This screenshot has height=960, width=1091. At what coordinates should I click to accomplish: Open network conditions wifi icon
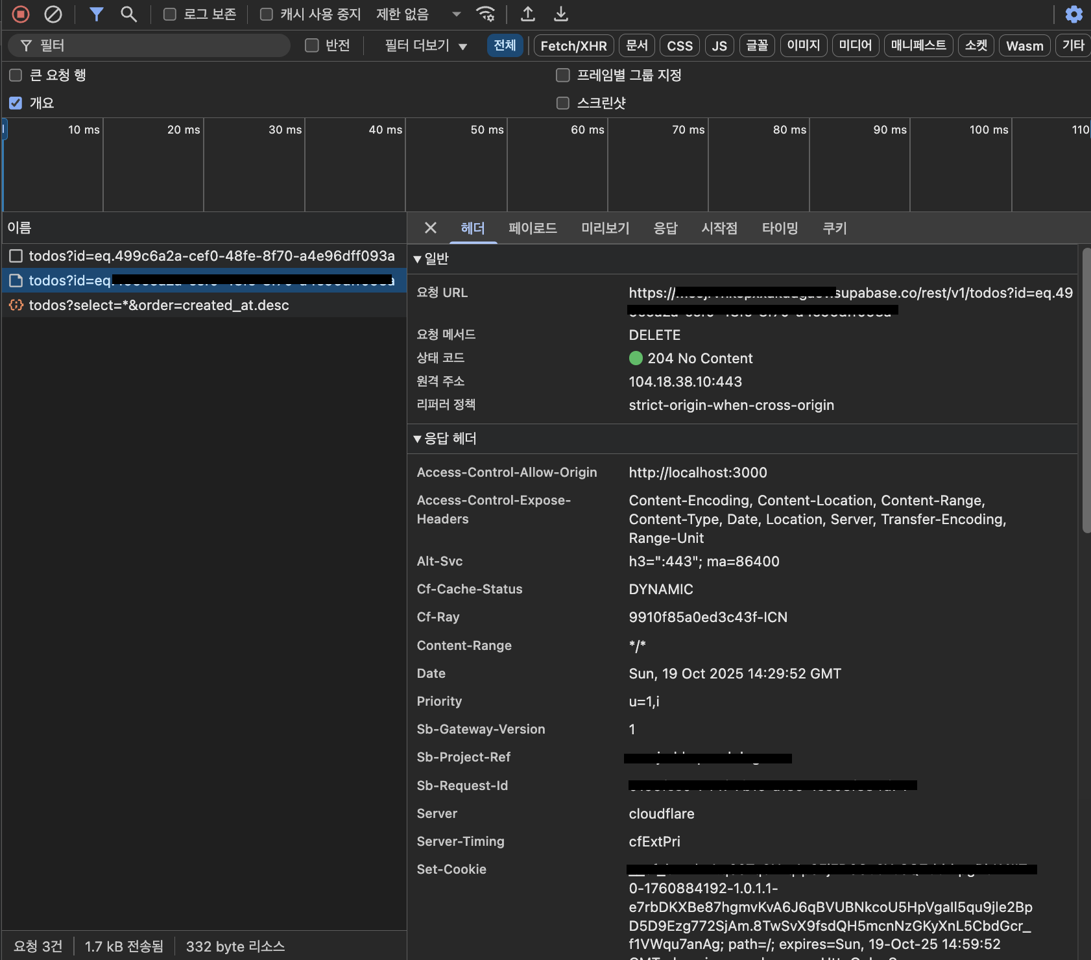(x=485, y=14)
